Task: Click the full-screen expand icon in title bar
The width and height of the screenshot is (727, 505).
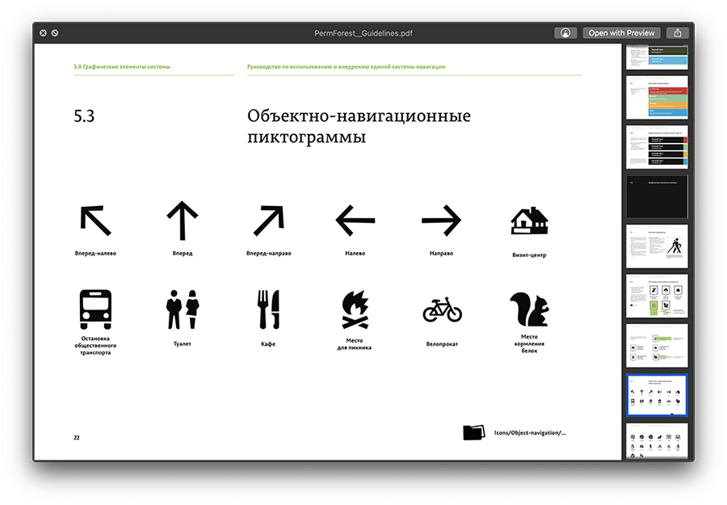Action: [x=54, y=33]
